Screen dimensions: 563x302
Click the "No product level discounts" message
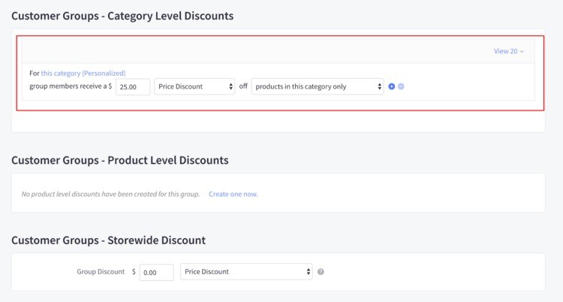pyautogui.click(x=110, y=194)
